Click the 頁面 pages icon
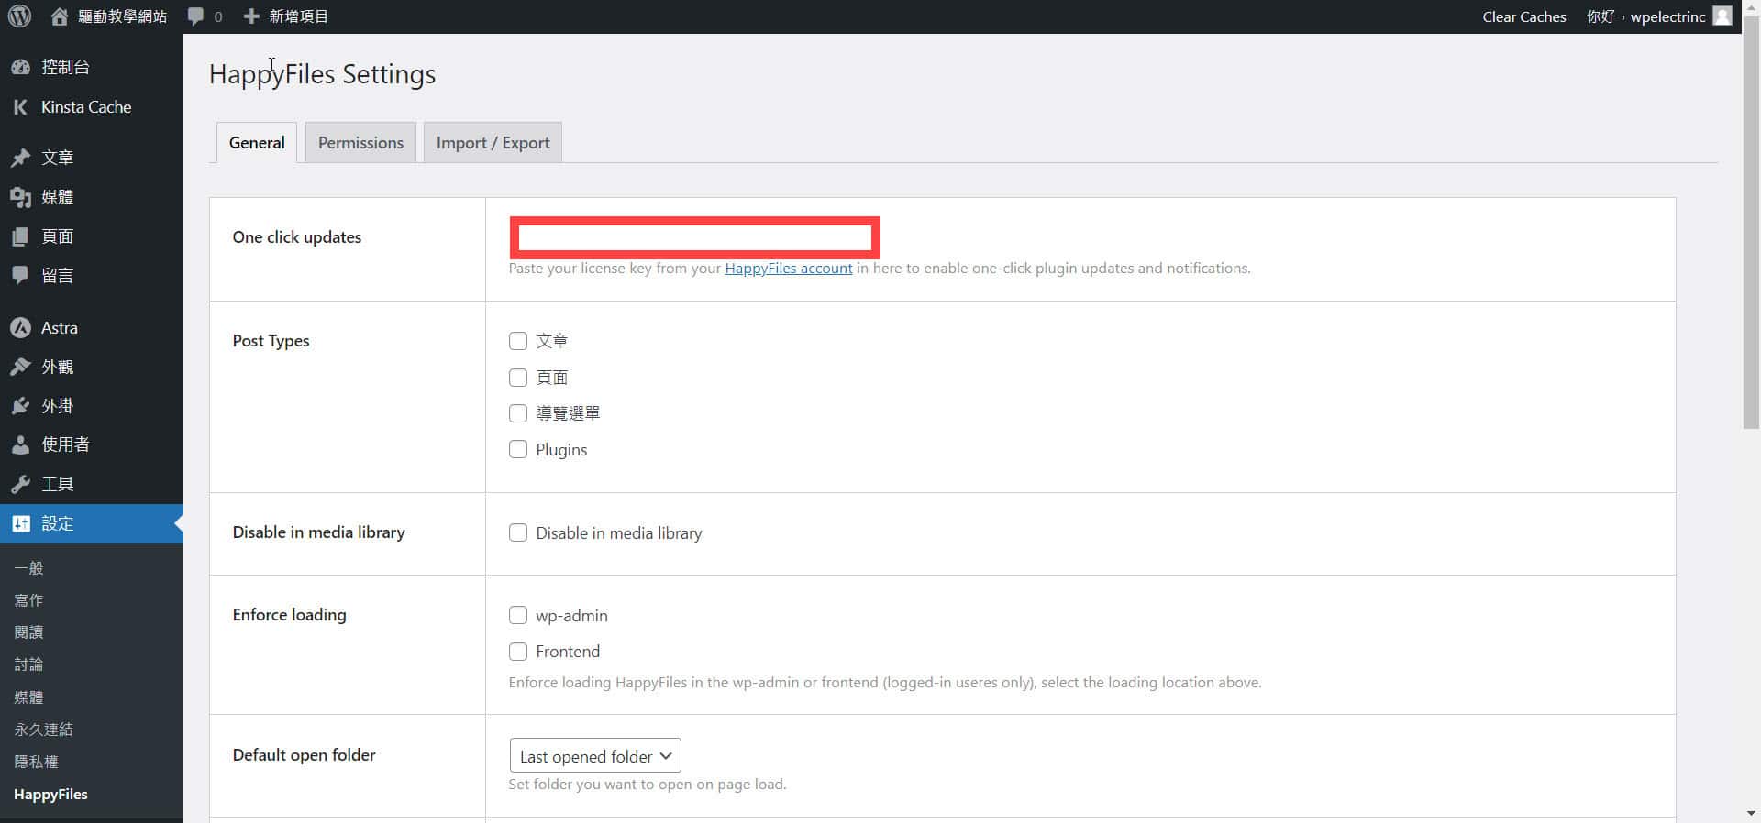1761x823 pixels. [x=20, y=236]
